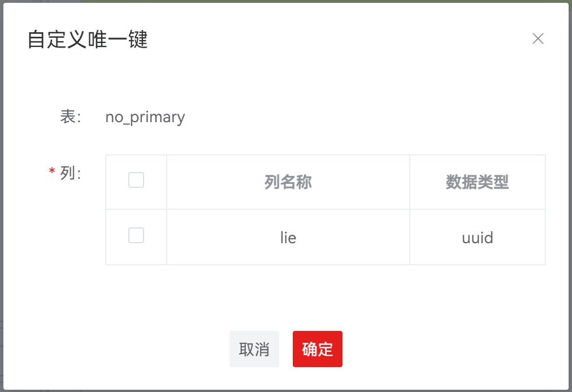Click the blank footer area right of 确定
This screenshot has width=572, height=392.
click(x=452, y=349)
